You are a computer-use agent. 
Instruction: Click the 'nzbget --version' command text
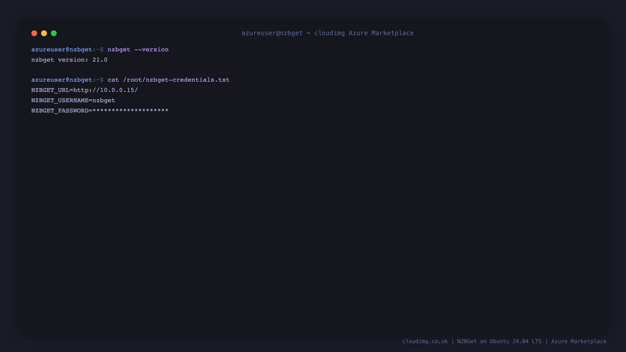(138, 49)
